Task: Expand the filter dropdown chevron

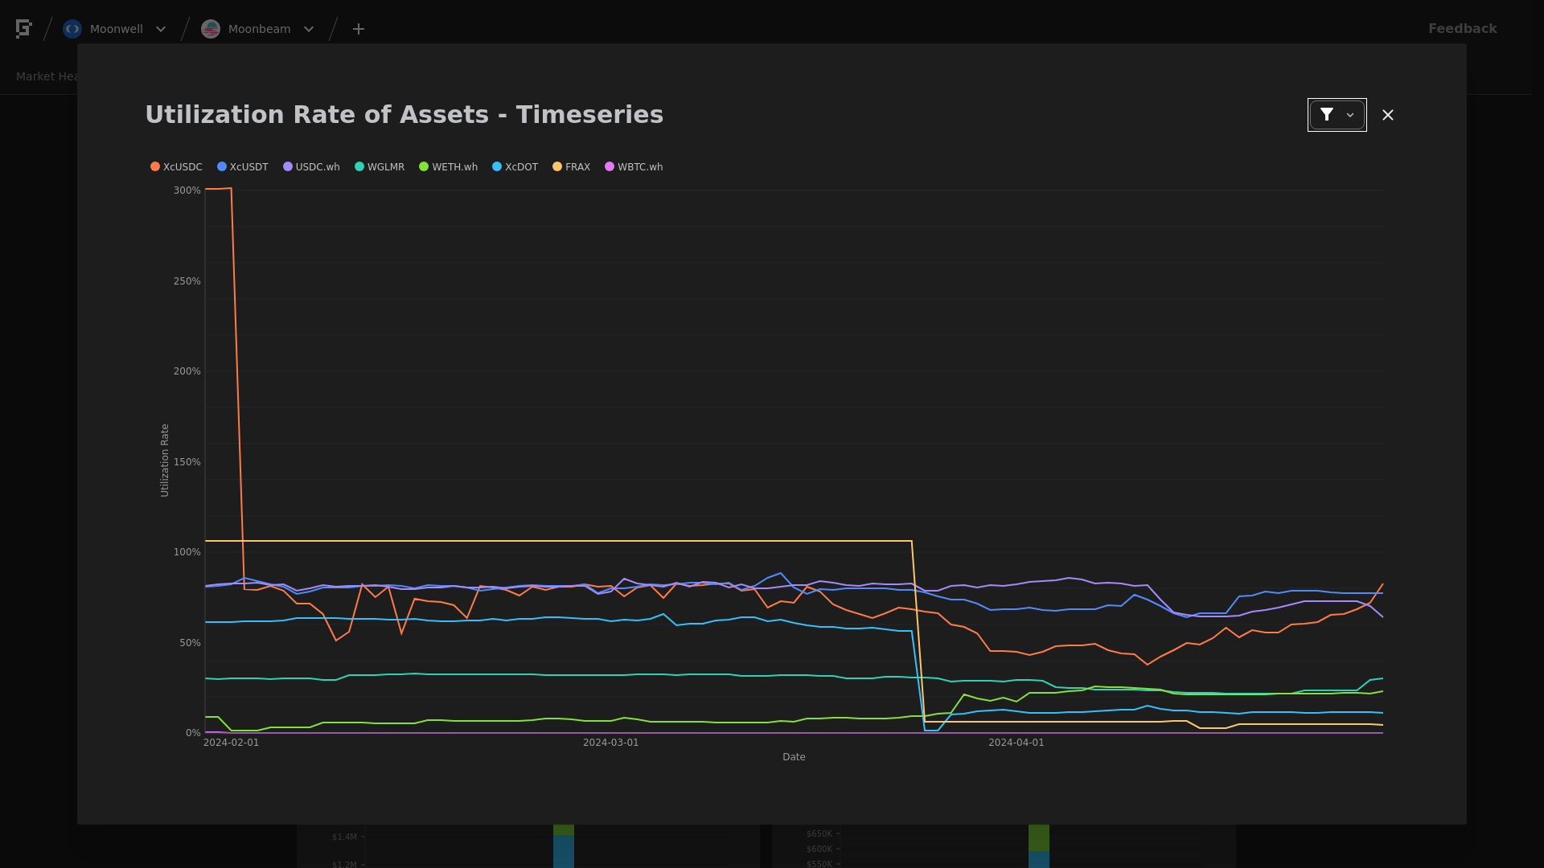Action: pyautogui.click(x=1350, y=115)
